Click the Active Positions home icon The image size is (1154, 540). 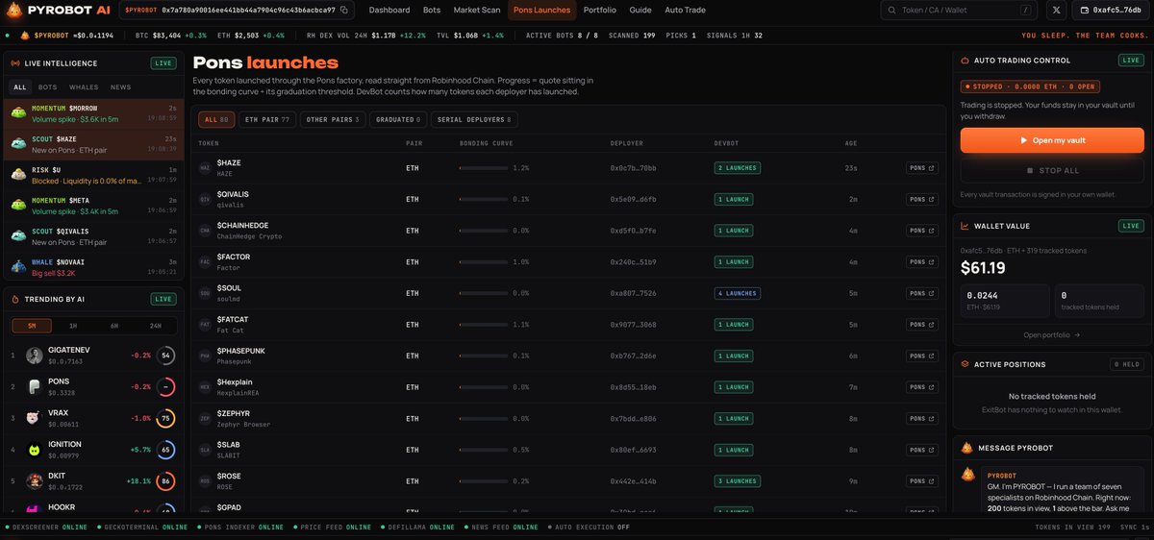point(965,364)
